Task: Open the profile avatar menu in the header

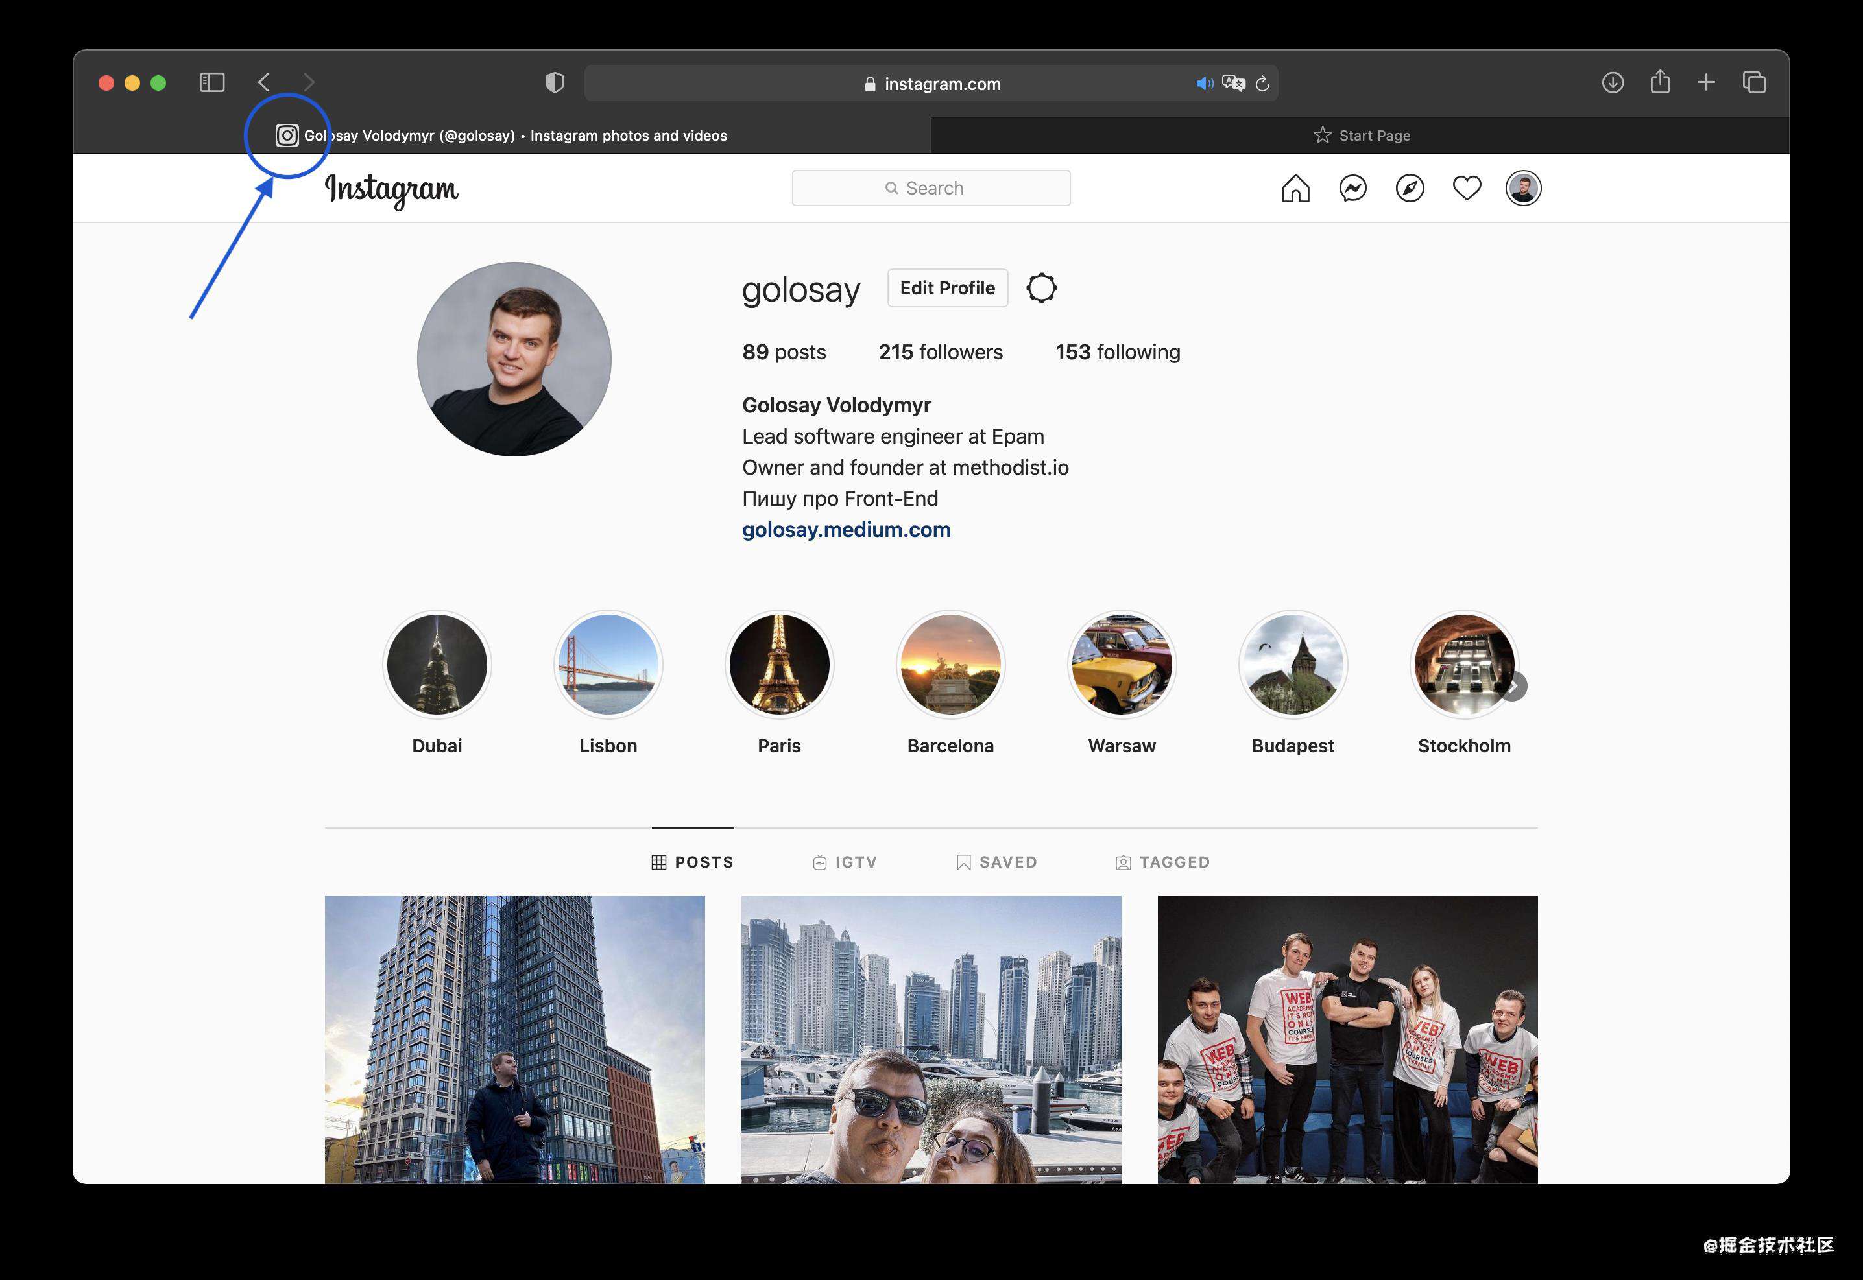Action: 1523,189
